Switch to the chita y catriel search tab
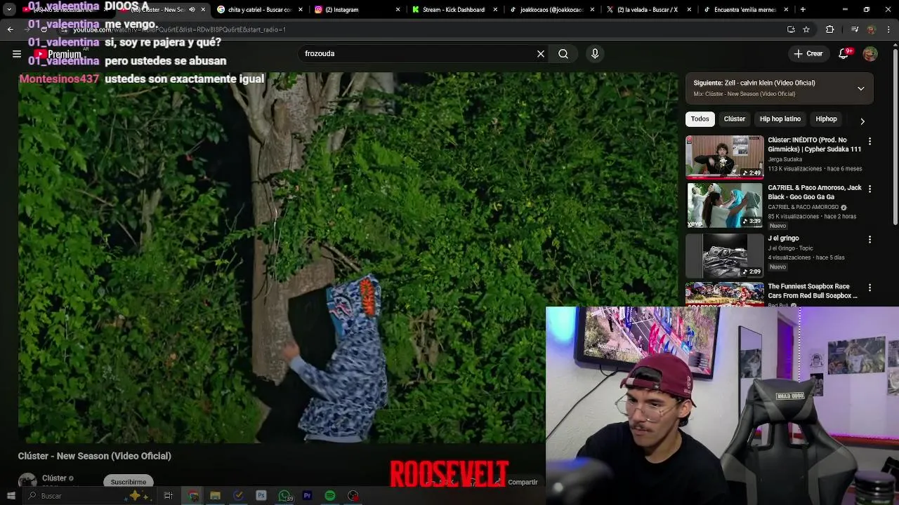This screenshot has height=505, width=899. point(260,10)
